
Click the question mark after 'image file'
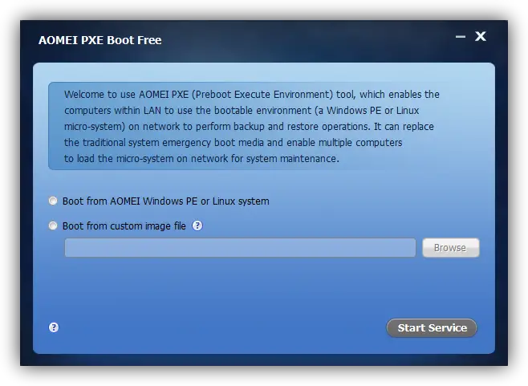pos(197,226)
